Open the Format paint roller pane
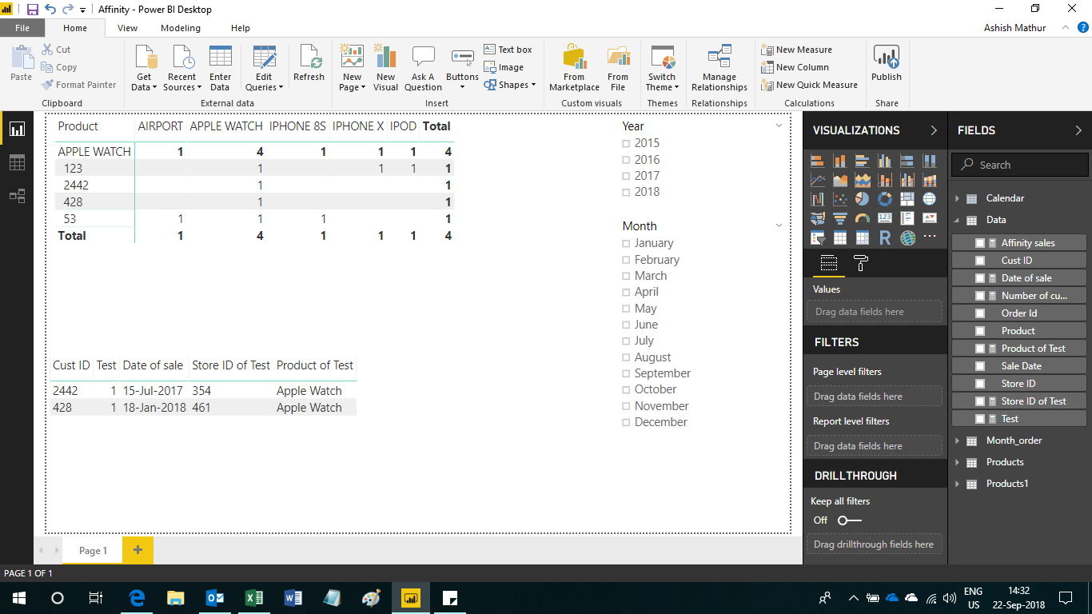Image resolution: width=1092 pixels, height=614 pixels. click(861, 263)
